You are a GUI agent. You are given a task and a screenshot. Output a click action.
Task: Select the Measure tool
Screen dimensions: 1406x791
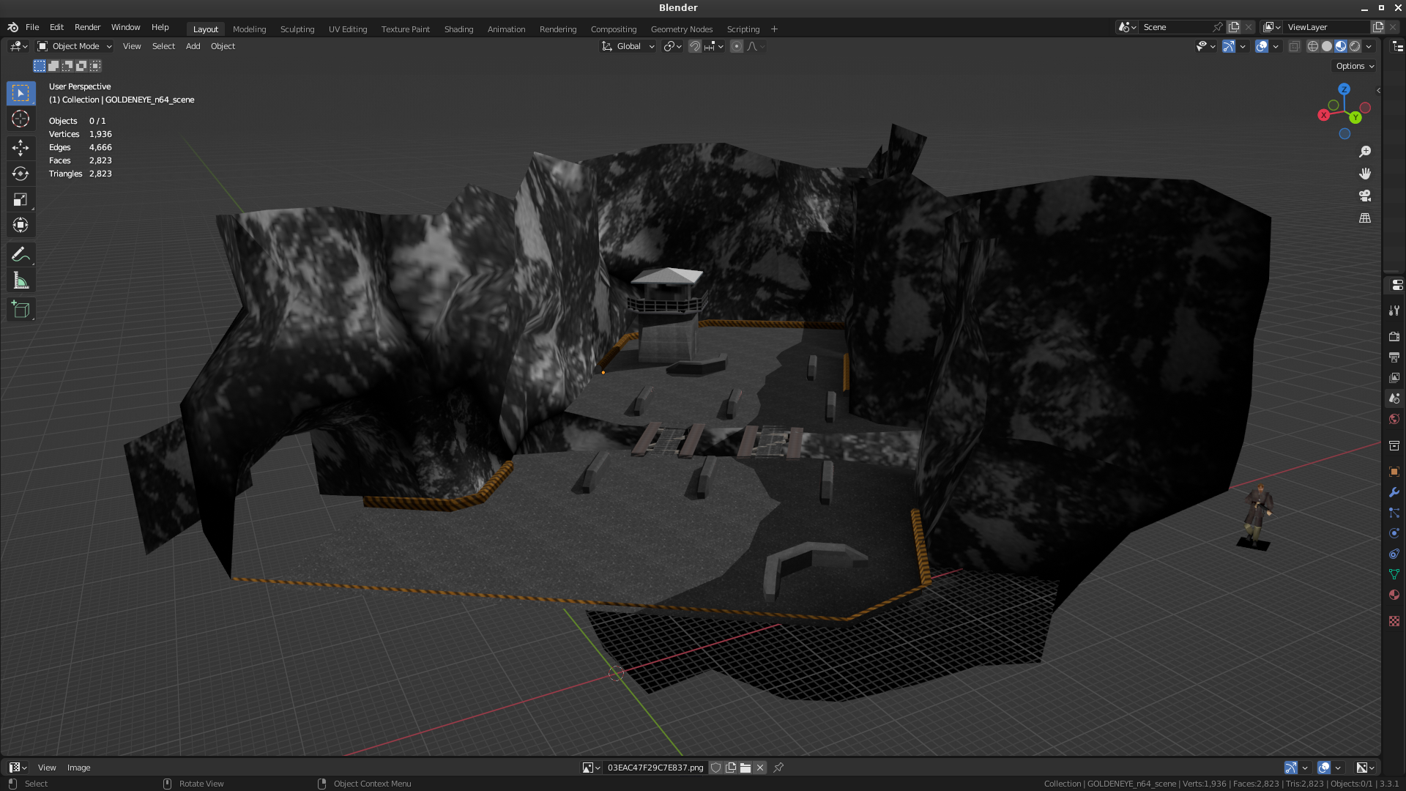point(21,281)
